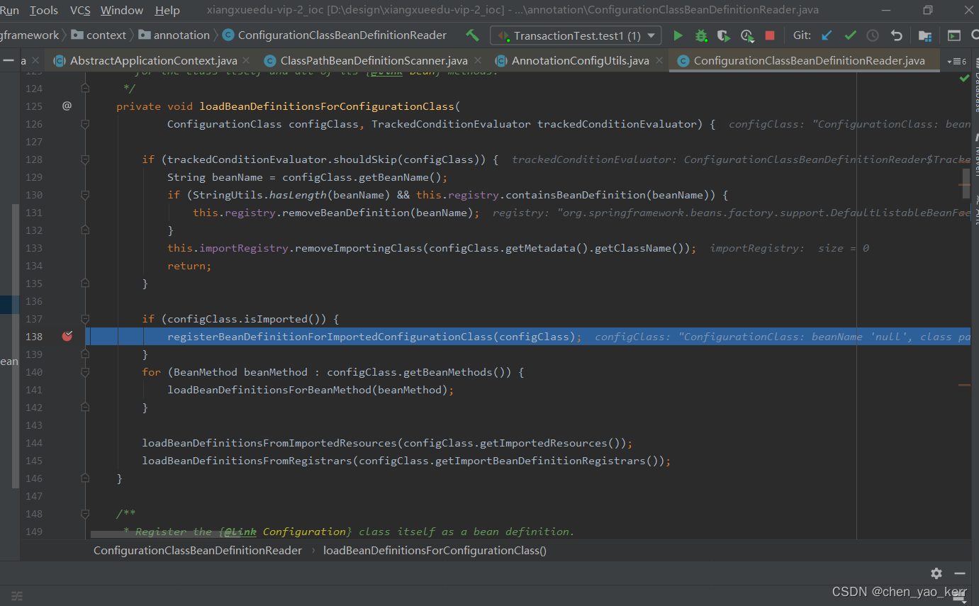Viewport: 979px width, 606px height.
Task: Click the orange stripe marker near line 141
Action: click(x=964, y=385)
